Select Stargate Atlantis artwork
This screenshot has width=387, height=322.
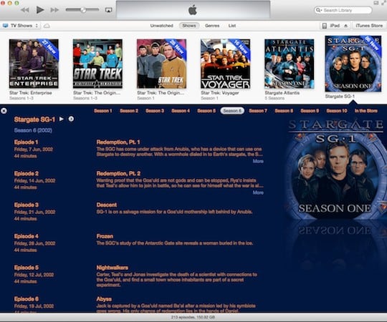click(x=290, y=64)
